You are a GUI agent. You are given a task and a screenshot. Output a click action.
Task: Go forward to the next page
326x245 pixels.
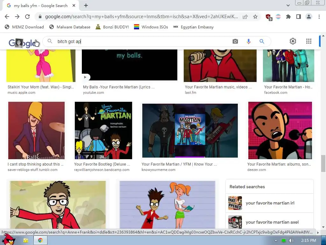[x=17, y=17]
